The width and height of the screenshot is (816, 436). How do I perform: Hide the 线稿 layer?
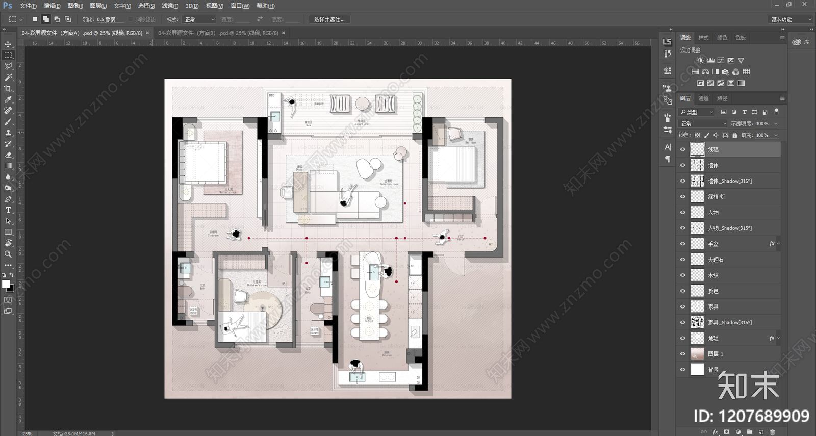click(x=683, y=149)
